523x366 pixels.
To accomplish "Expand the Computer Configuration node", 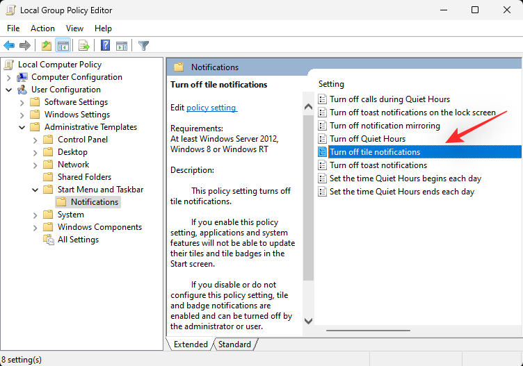I will click(x=8, y=77).
